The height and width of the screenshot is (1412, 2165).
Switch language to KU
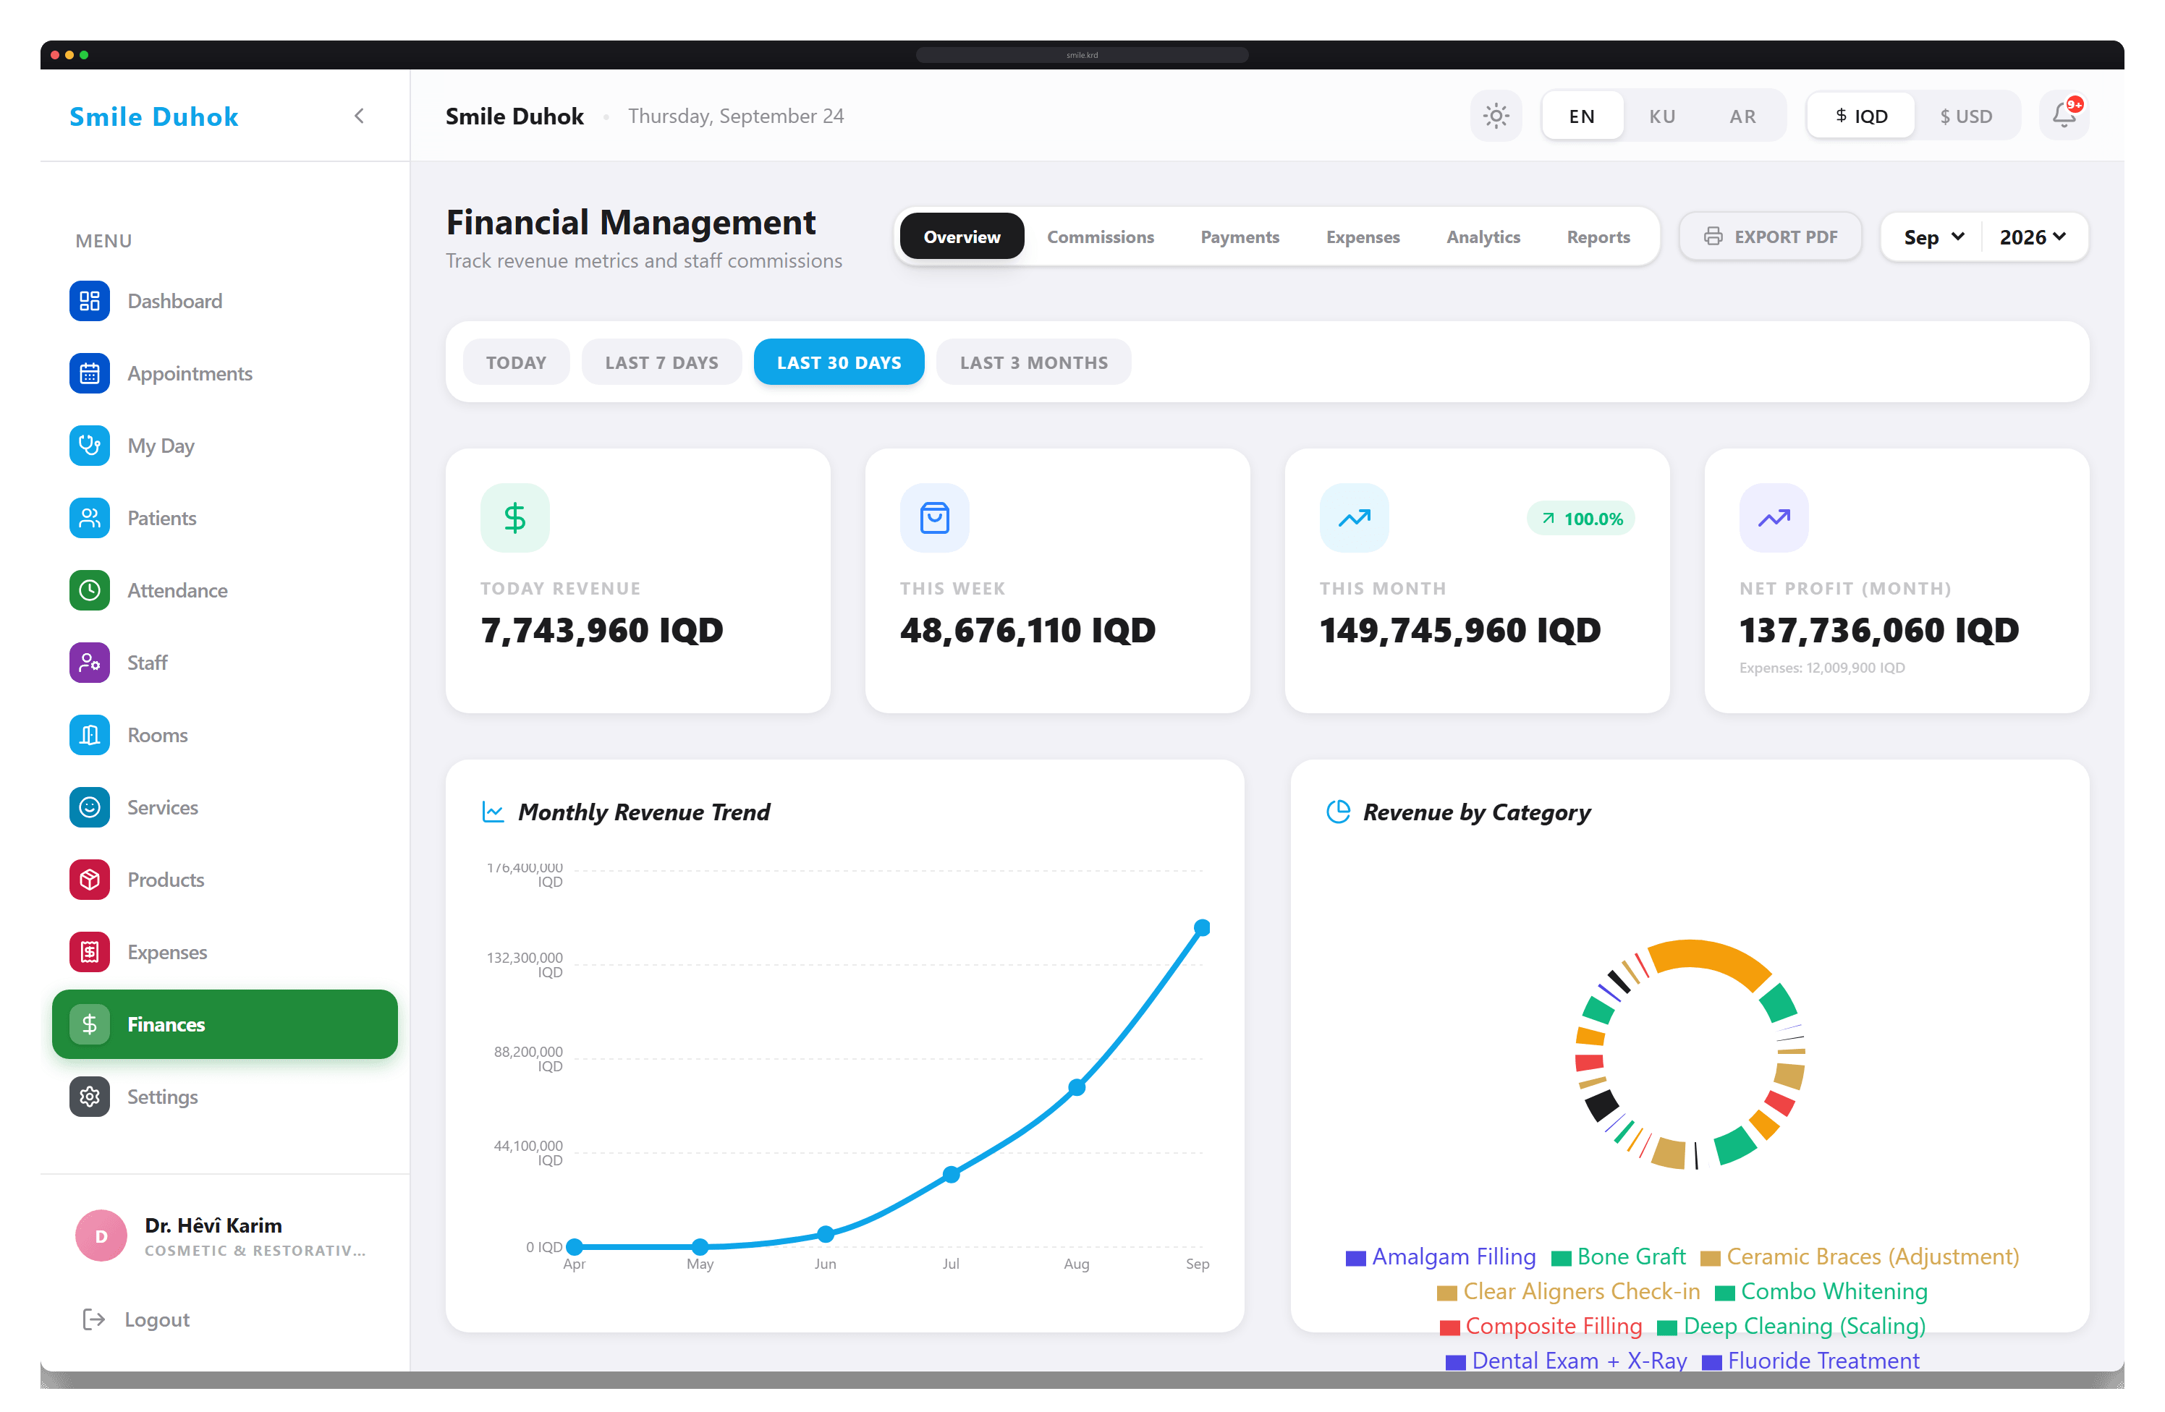[1662, 116]
